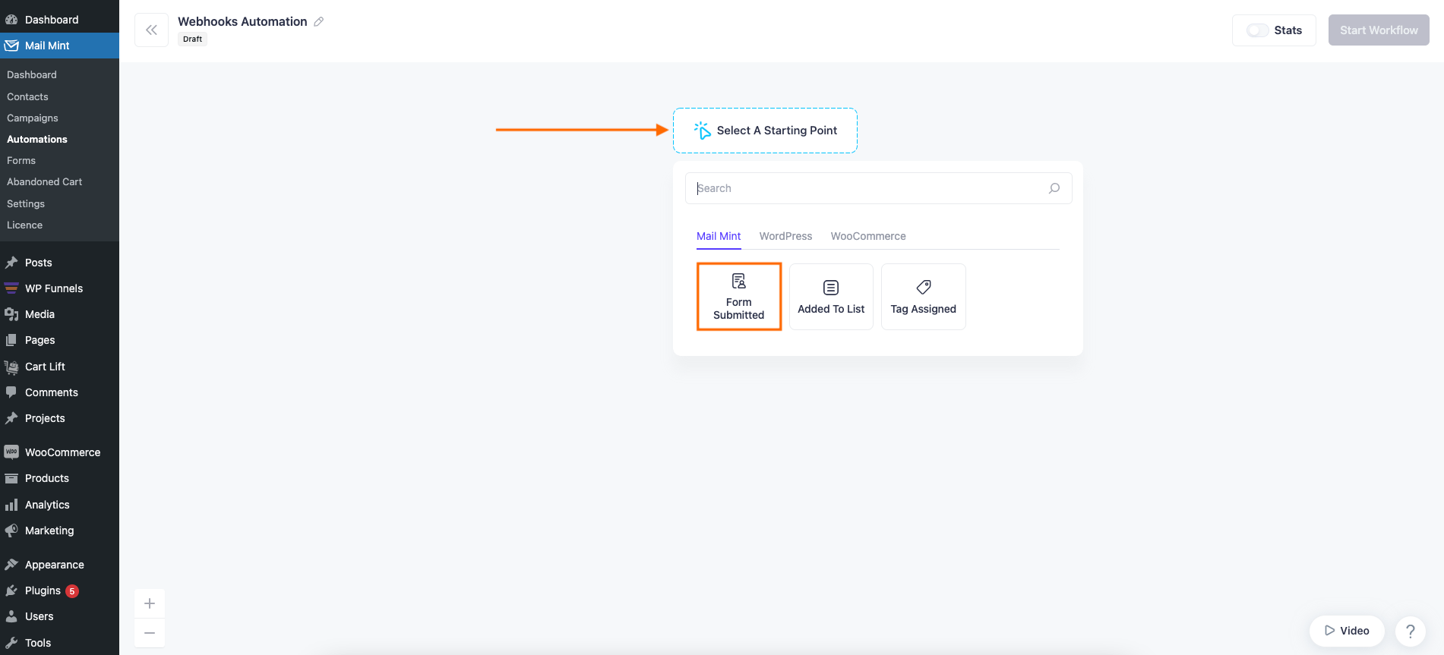Open Mail Mint menu item
This screenshot has width=1444, height=655.
[x=59, y=46]
